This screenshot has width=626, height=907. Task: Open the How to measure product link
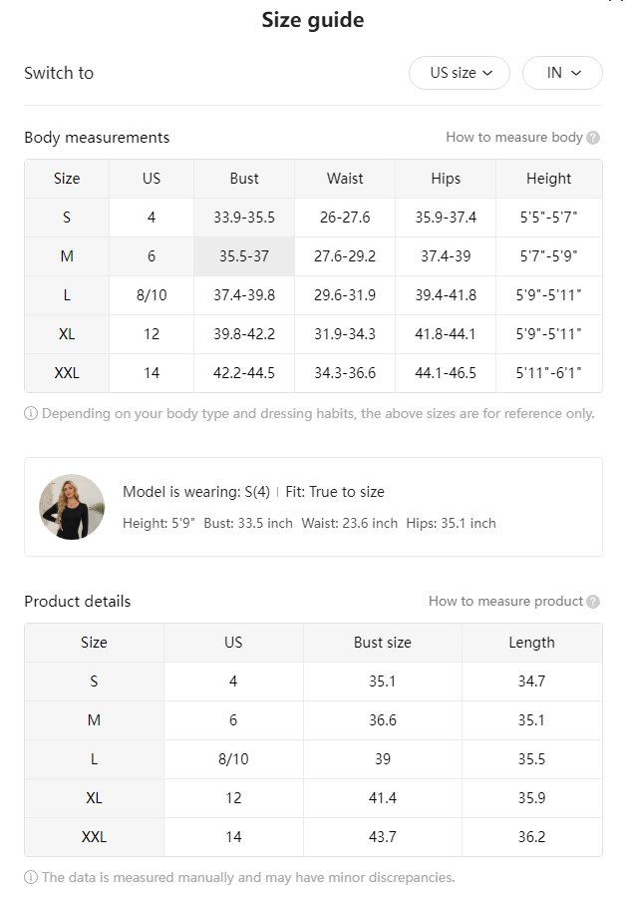[x=505, y=602]
